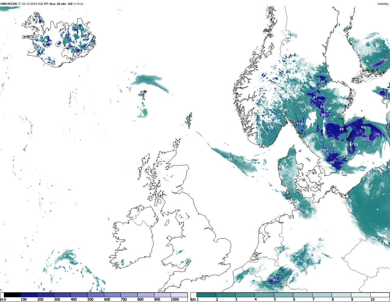Click the '10' tick label on km legend
Viewport: 390px width, 302px height.
click(x=372, y=300)
